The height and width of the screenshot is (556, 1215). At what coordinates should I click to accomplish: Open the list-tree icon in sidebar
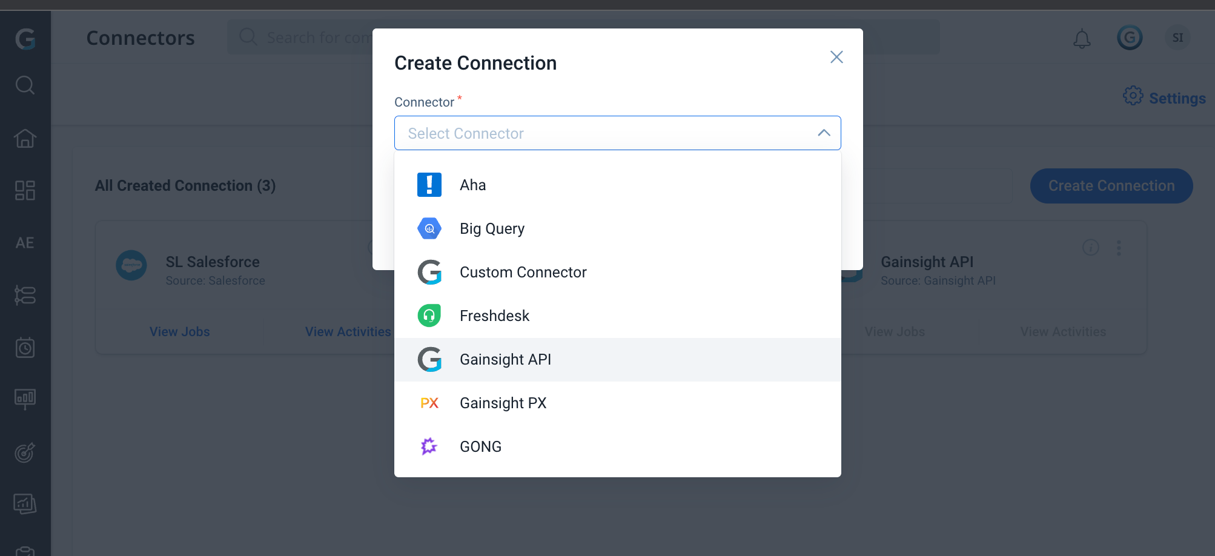(x=25, y=295)
